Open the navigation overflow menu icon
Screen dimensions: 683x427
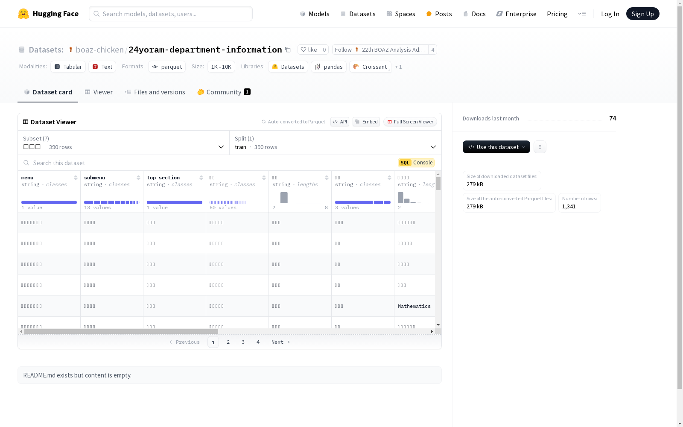[x=582, y=14]
